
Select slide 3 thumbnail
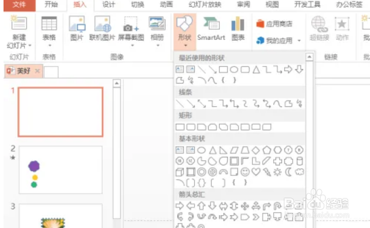[60, 216]
